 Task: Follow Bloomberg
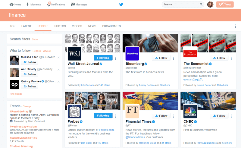click(x=161, y=58)
